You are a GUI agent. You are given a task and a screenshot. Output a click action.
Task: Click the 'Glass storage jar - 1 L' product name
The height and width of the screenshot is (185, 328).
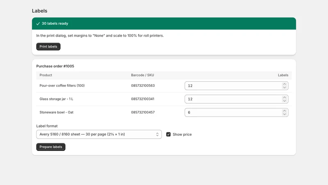point(56,99)
